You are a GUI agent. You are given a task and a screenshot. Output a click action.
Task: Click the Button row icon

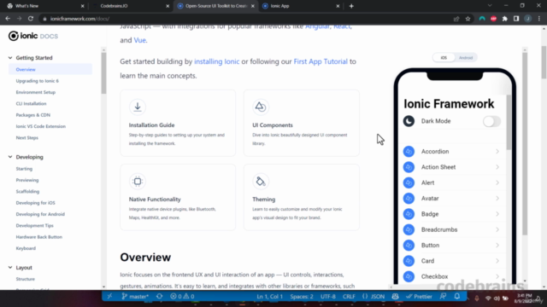tap(409, 246)
